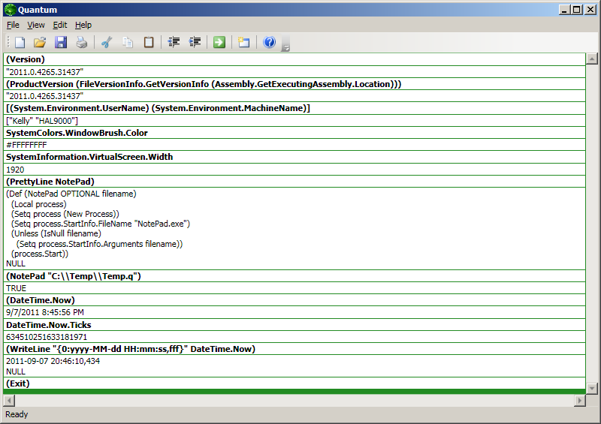Open the View menu
The image size is (601, 424).
click(x=35, y=25)
